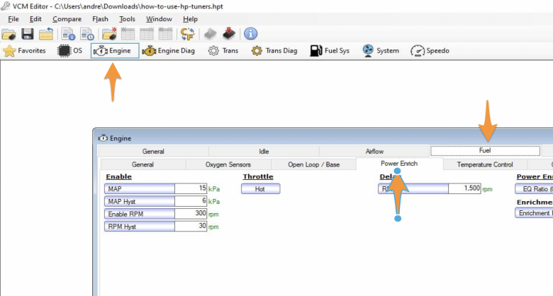Open the Compare menu
The height and width of the screenshot is (296, 553).
67,18
